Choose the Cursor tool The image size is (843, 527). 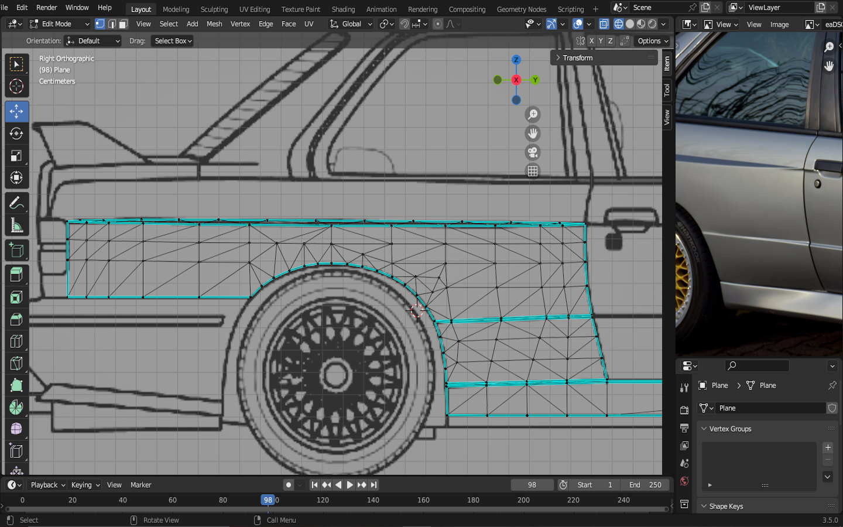16,87
